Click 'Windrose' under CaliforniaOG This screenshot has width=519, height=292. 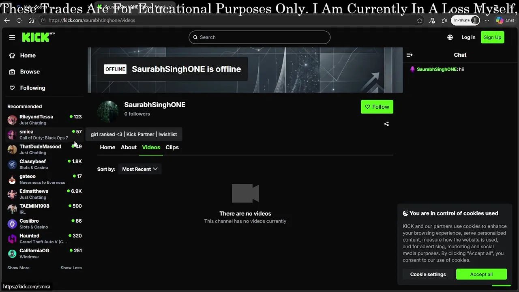coord(29,257)
